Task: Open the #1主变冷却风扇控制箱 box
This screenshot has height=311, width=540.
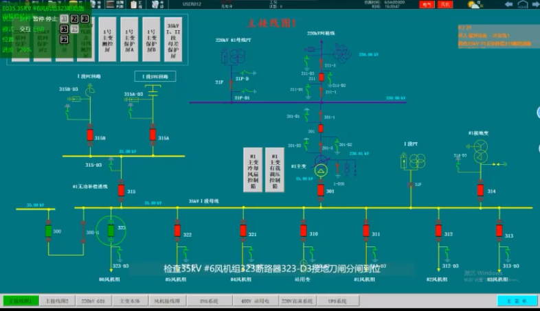Action: point(253,170)
